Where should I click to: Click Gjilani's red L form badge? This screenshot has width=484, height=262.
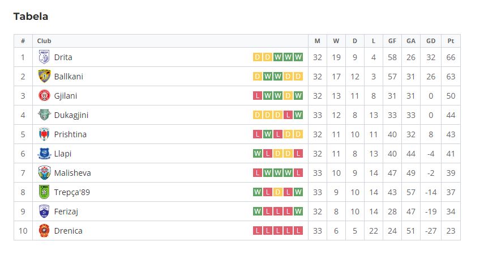(258, 96)
